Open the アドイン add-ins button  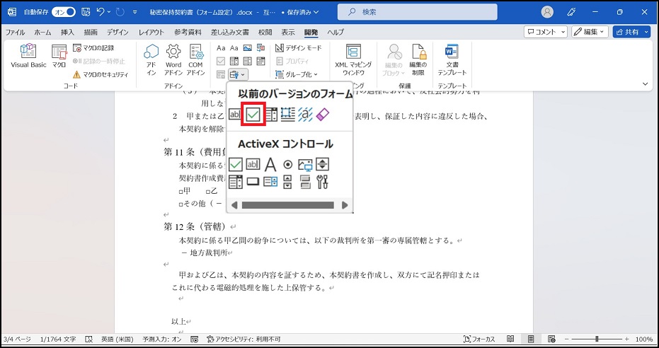click(151, 59)
